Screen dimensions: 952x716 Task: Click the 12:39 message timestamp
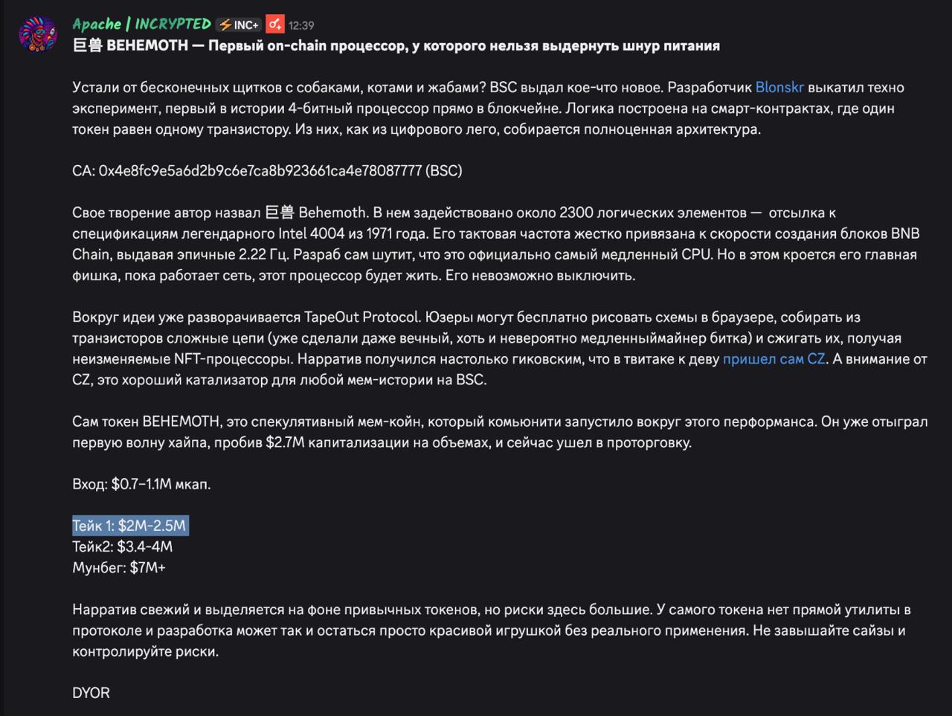click(x=301, y=25)
